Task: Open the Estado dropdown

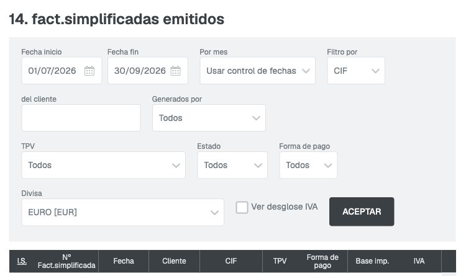Action: (x=232, y=165)
